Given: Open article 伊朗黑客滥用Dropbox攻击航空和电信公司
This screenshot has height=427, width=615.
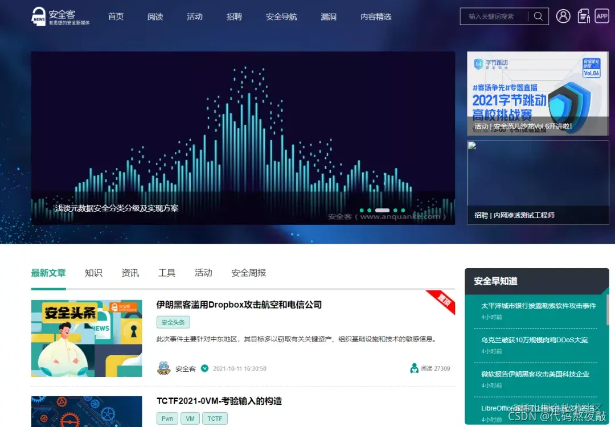Looking at the screenshot, I should click(239, 305).
